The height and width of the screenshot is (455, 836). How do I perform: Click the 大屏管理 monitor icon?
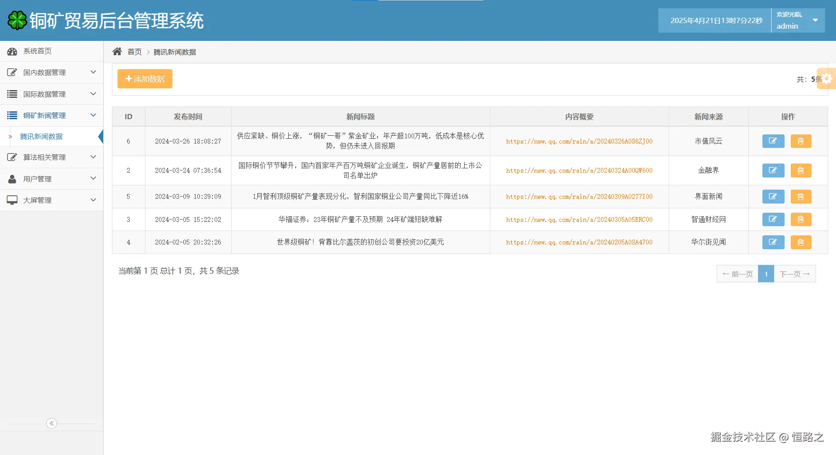pos(12,200)
